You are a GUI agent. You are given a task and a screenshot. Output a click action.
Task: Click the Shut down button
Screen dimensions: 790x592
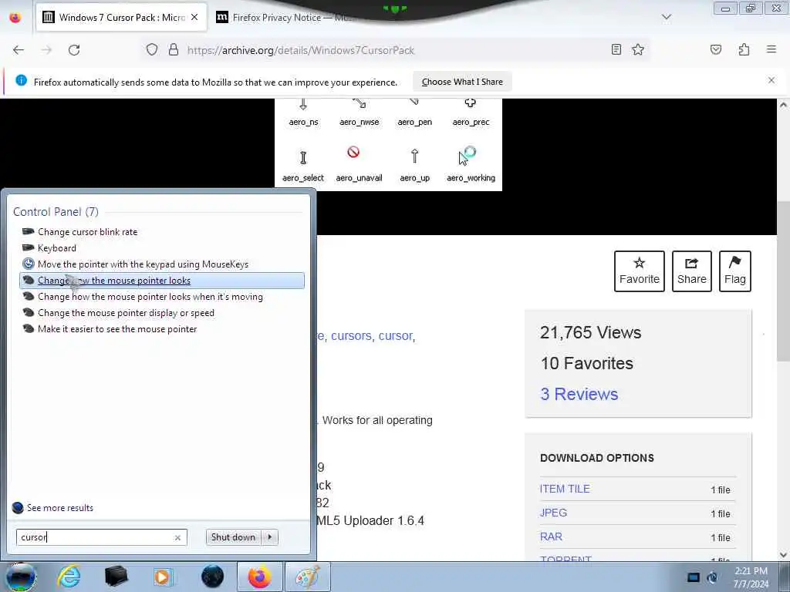point(233,537)
